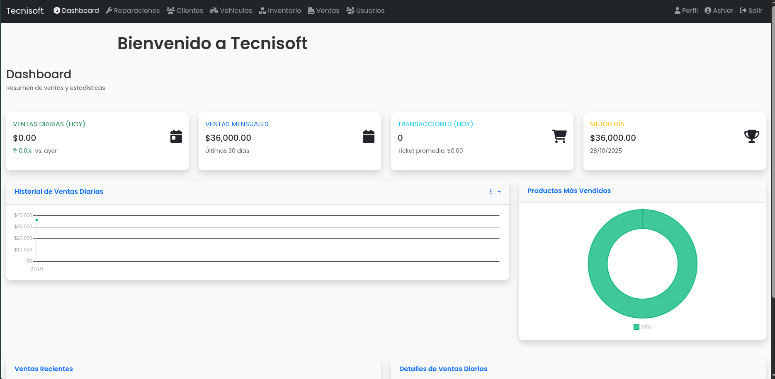The image size is (775, 379).
Task: Open Clientes via the group icon
Action: tap(170, 10)
